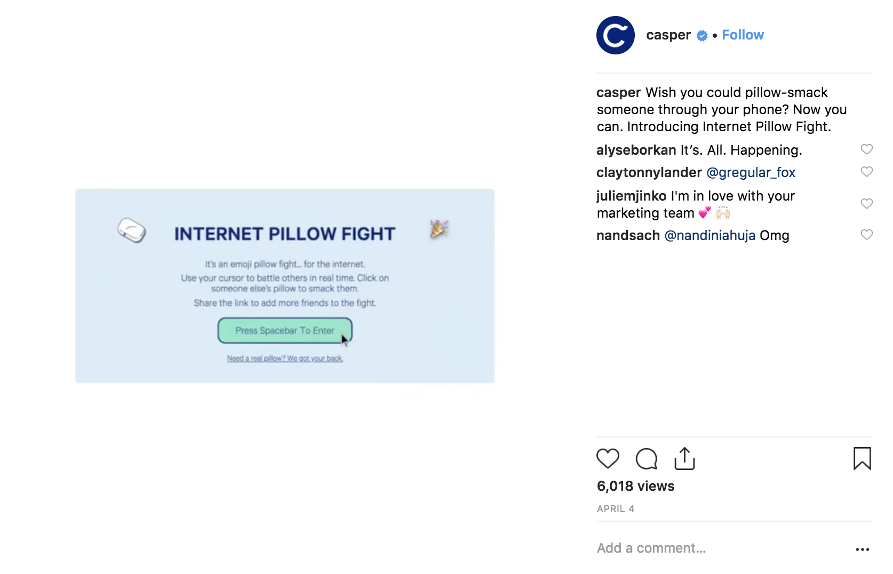Like nandsach's comment via its heart icon
Viewport: 893px width, 574px height.
point(866,234)
